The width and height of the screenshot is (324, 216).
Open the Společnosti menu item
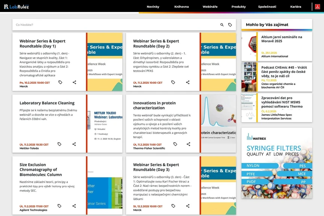(x=267, y=7)
